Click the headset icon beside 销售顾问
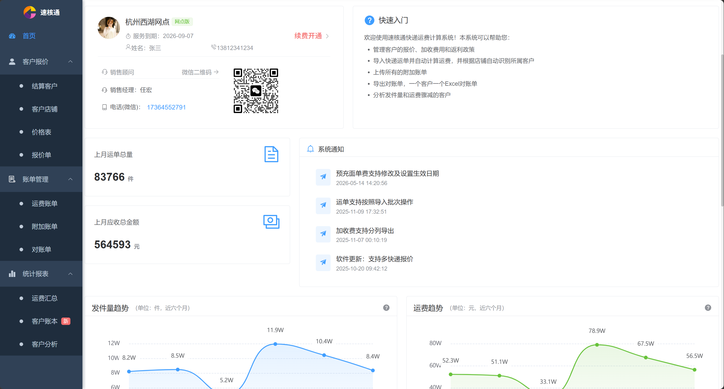724x389 pixels. 105,72
